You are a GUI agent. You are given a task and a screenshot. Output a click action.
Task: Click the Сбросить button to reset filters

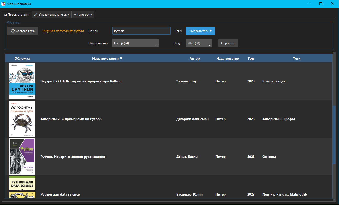pyautogui.click(x=228, y=43)
